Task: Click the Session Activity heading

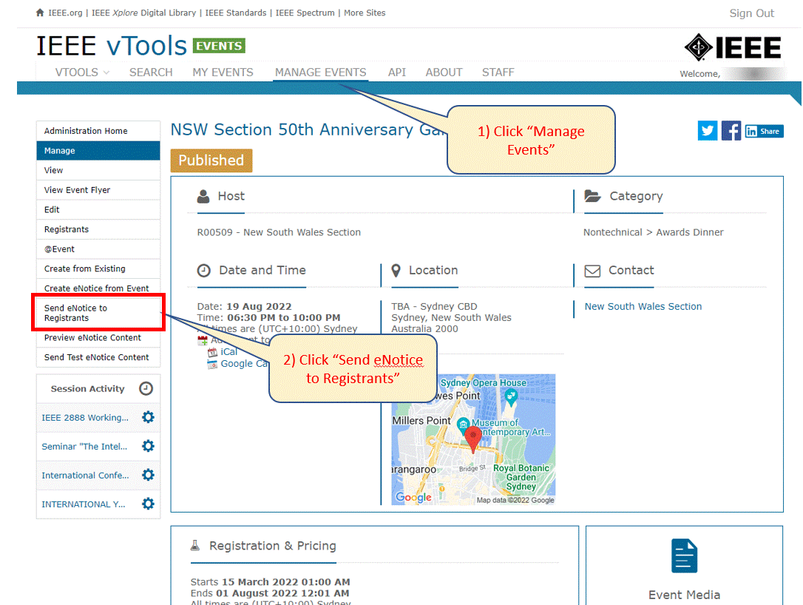Action: (x=87, y=389)
